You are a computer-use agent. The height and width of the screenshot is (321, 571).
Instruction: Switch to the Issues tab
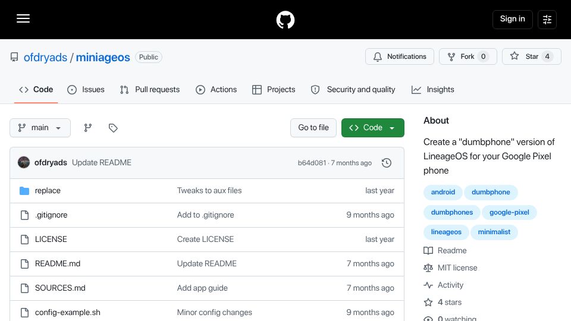(x=86, y=90)
